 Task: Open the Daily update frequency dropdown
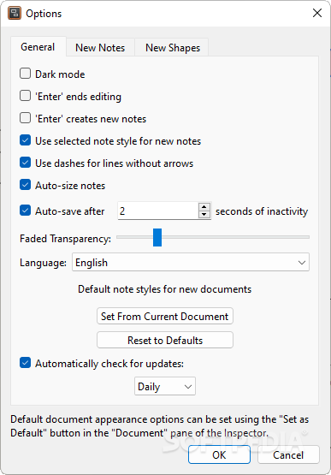click(165, 387)
